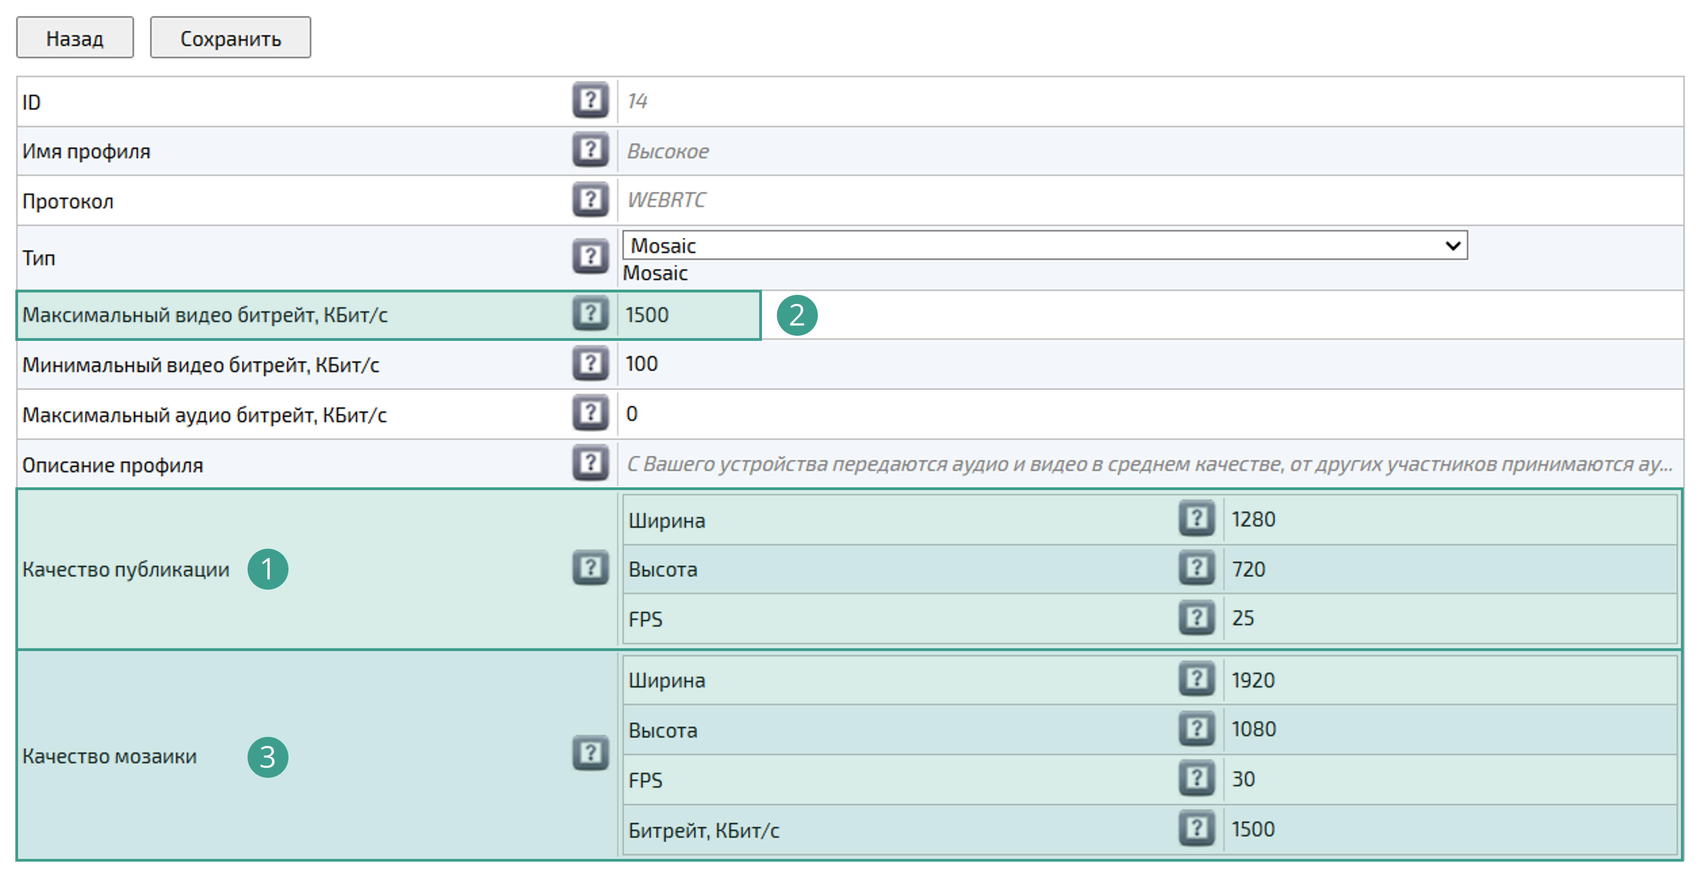Open help for Максимальный видео битрейт

590,314
